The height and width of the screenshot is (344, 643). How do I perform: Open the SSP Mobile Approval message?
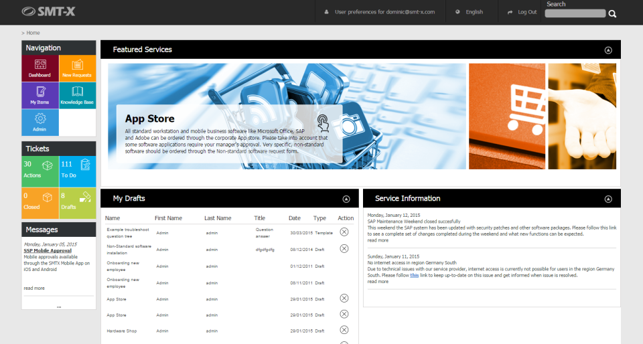point(48,250)
